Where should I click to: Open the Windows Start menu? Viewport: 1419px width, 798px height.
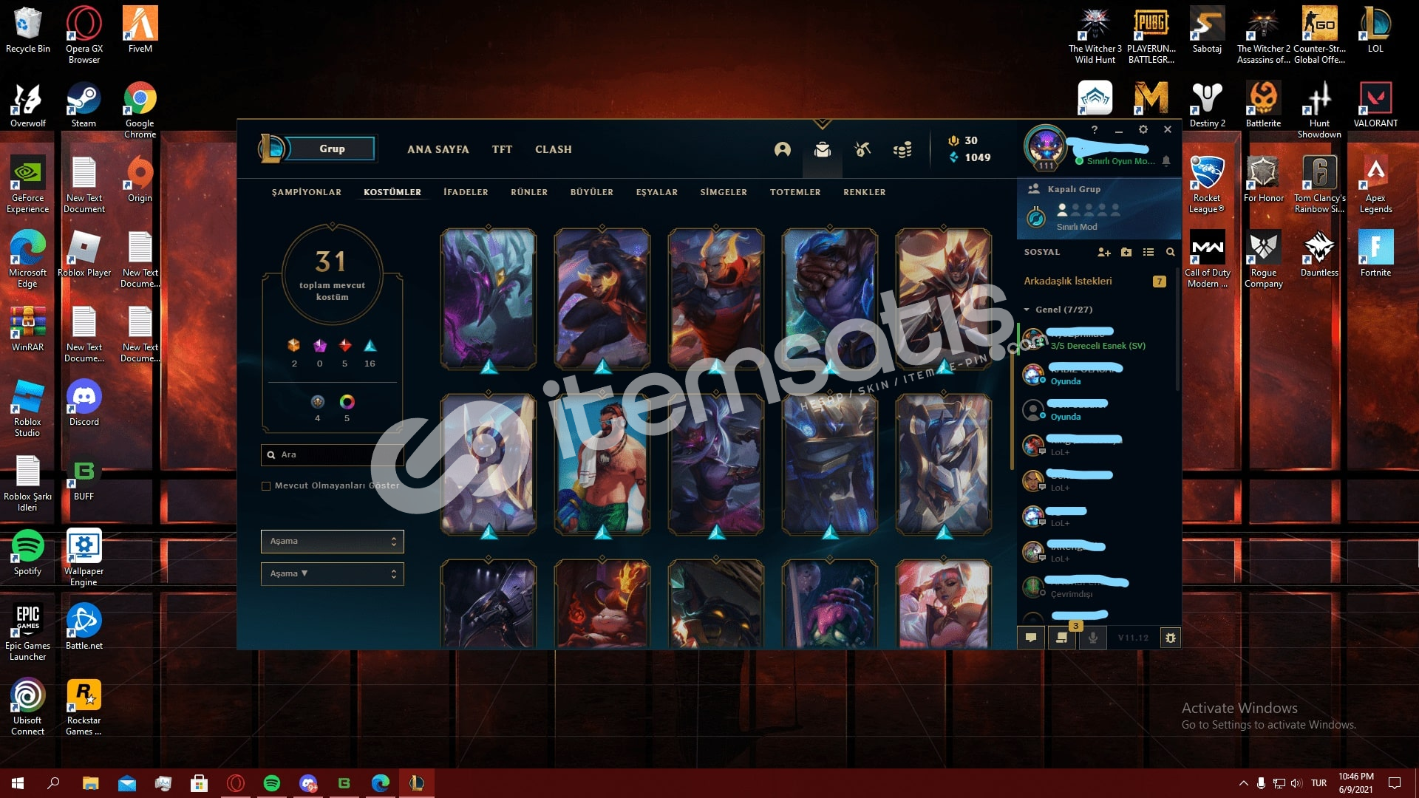pyautogui.click(x=18, y=783)
